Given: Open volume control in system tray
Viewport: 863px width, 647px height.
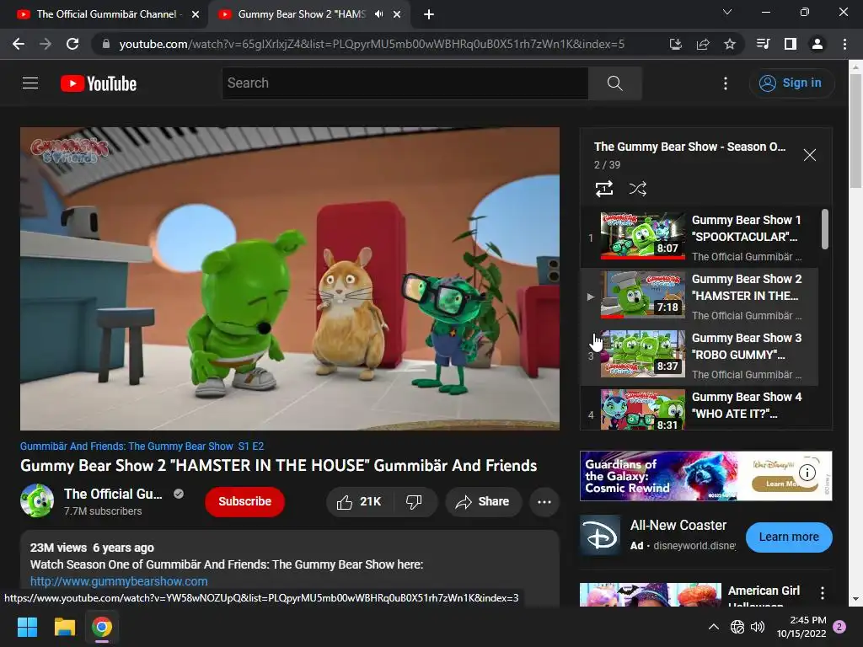Looking at the screenshot, I should (x=758, y=627).
